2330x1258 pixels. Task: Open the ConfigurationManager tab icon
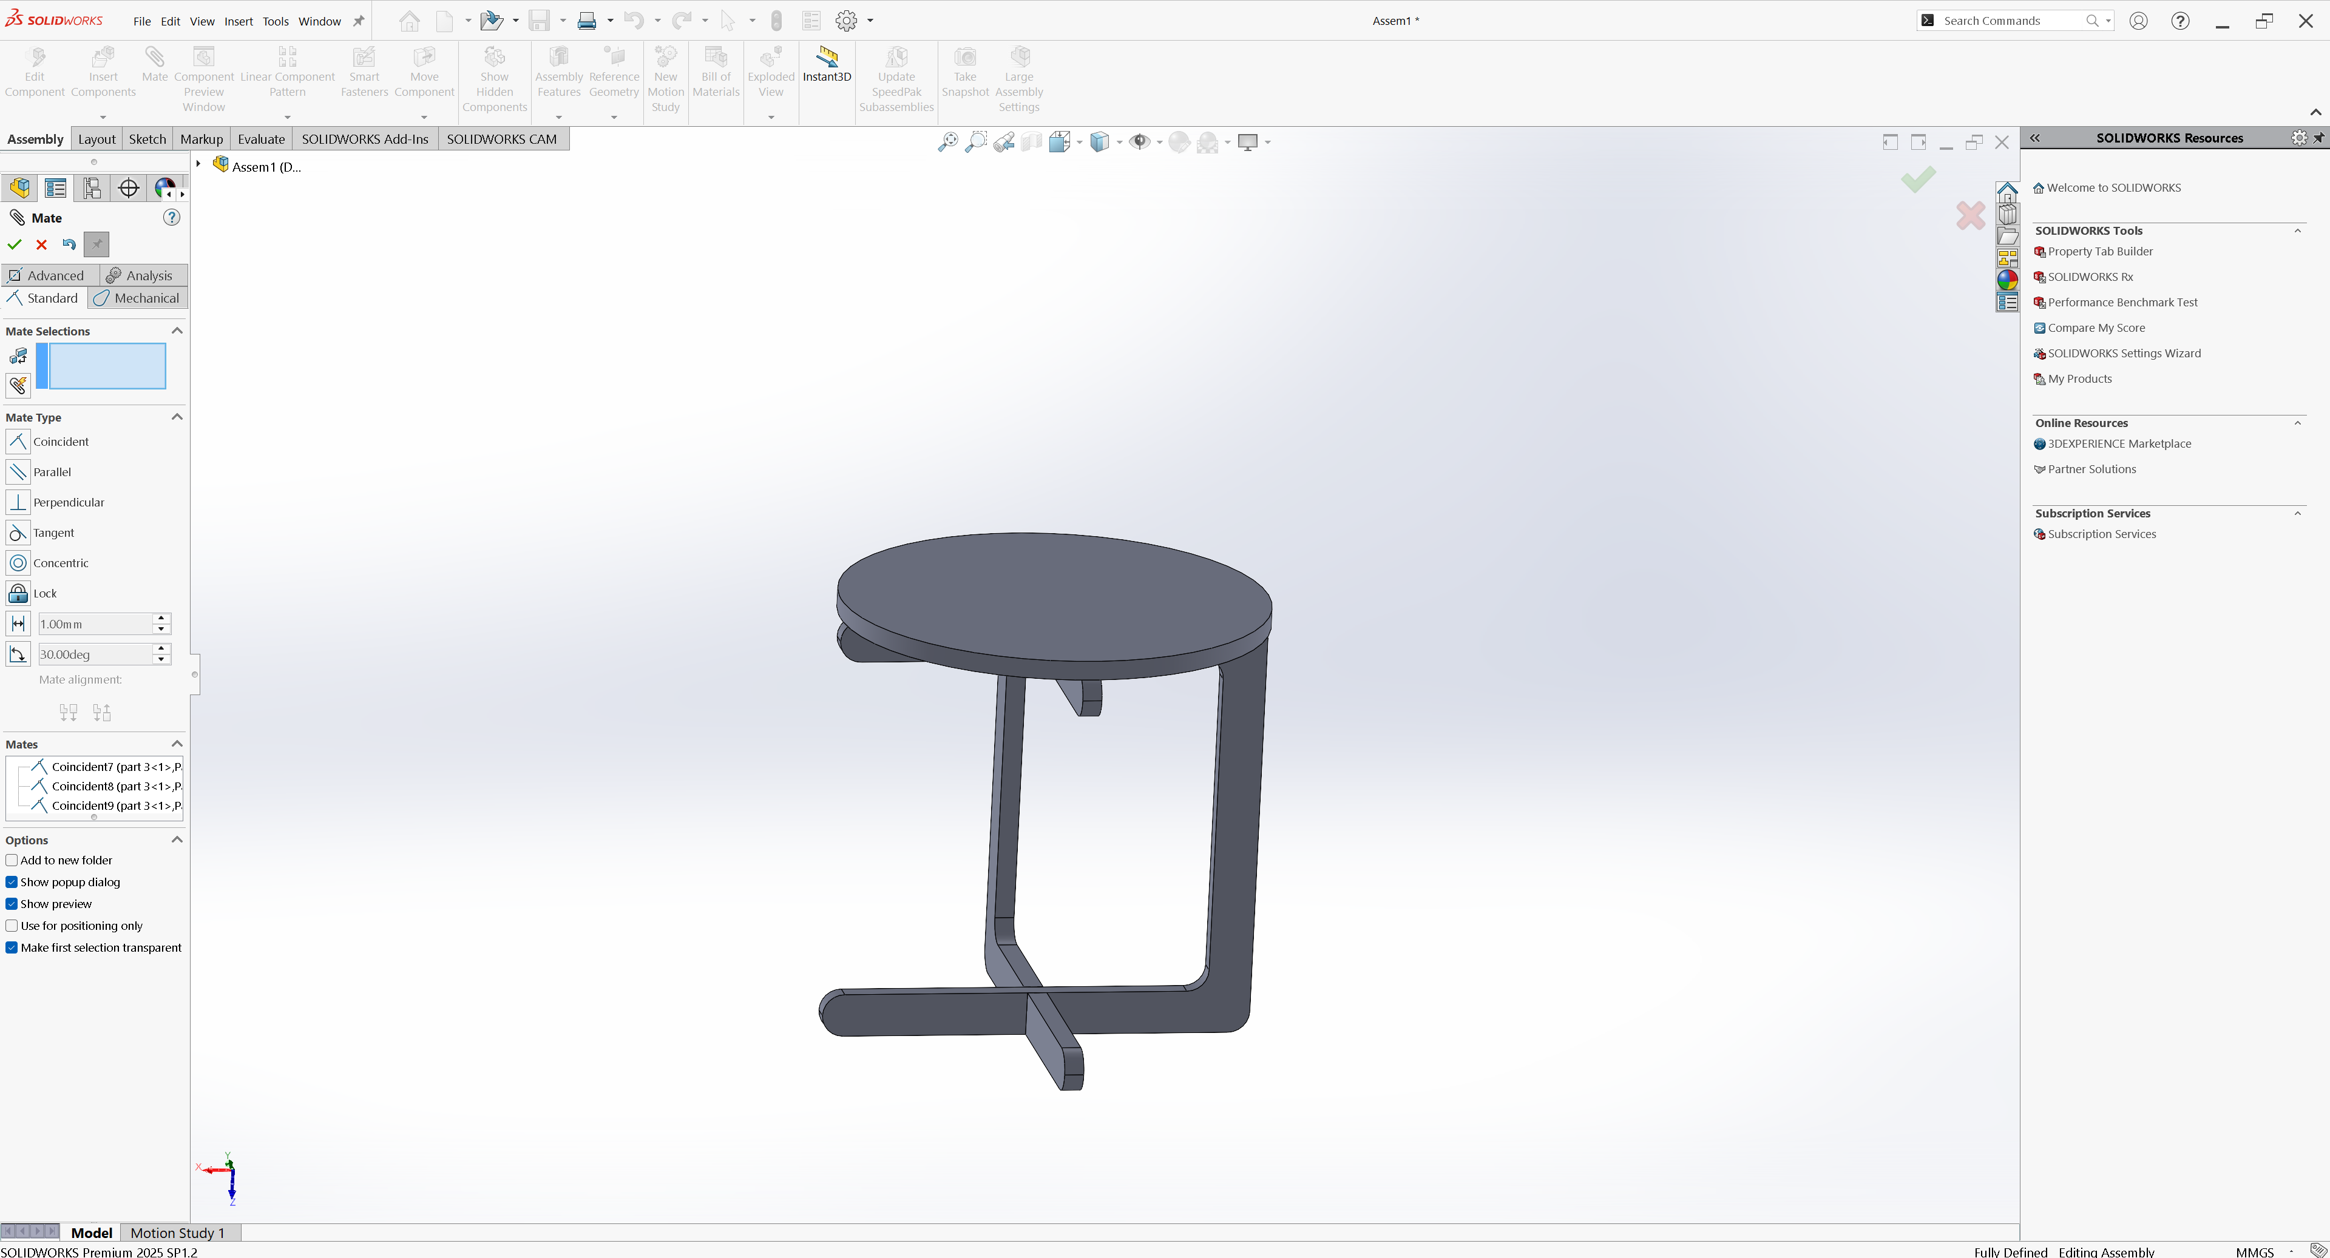[x=92, y=188]
